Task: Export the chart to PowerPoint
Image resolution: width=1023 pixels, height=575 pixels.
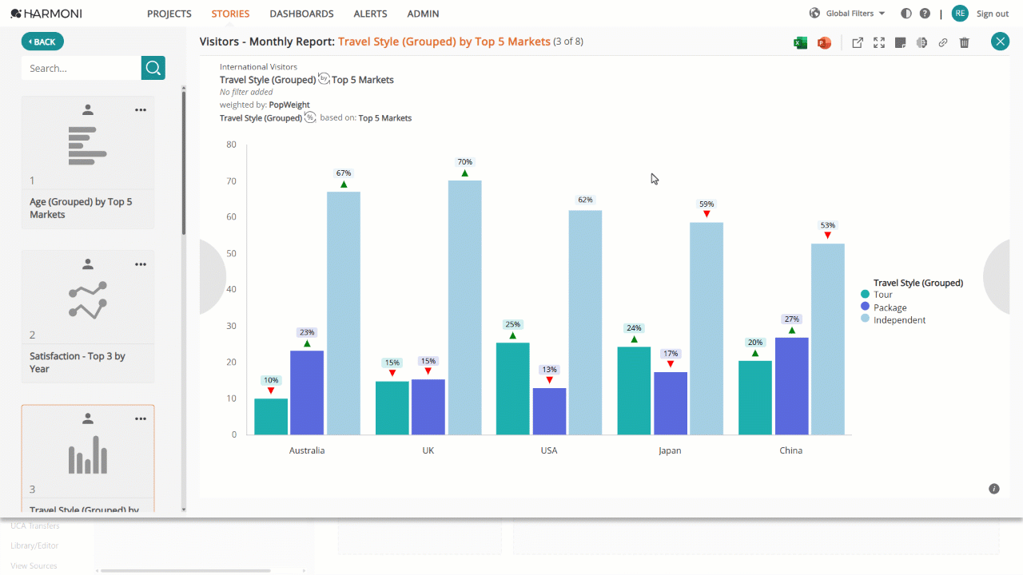Action: (824, 43)
